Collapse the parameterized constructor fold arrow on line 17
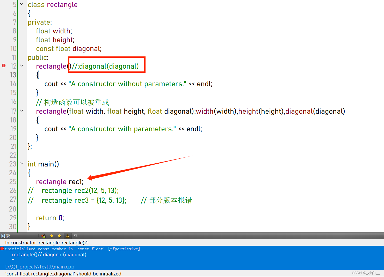This screenshot has height=277, width=384. (x=22, y=111)
